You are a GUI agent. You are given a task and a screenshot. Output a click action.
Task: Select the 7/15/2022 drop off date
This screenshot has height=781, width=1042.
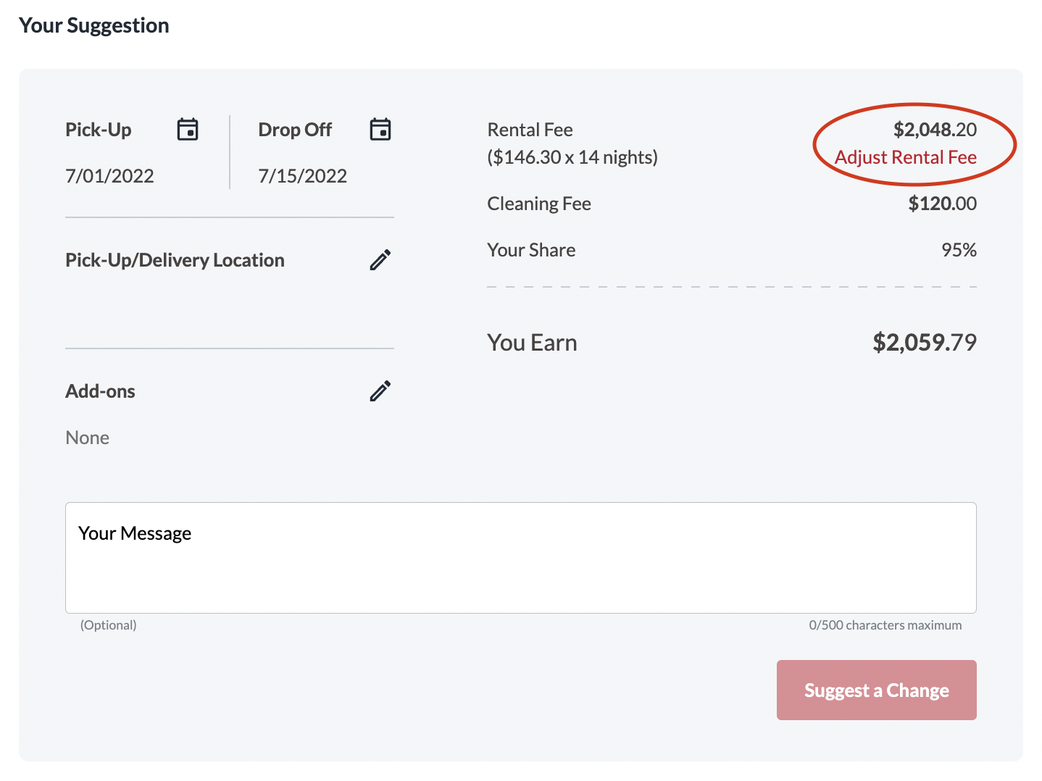pos(303,176)
